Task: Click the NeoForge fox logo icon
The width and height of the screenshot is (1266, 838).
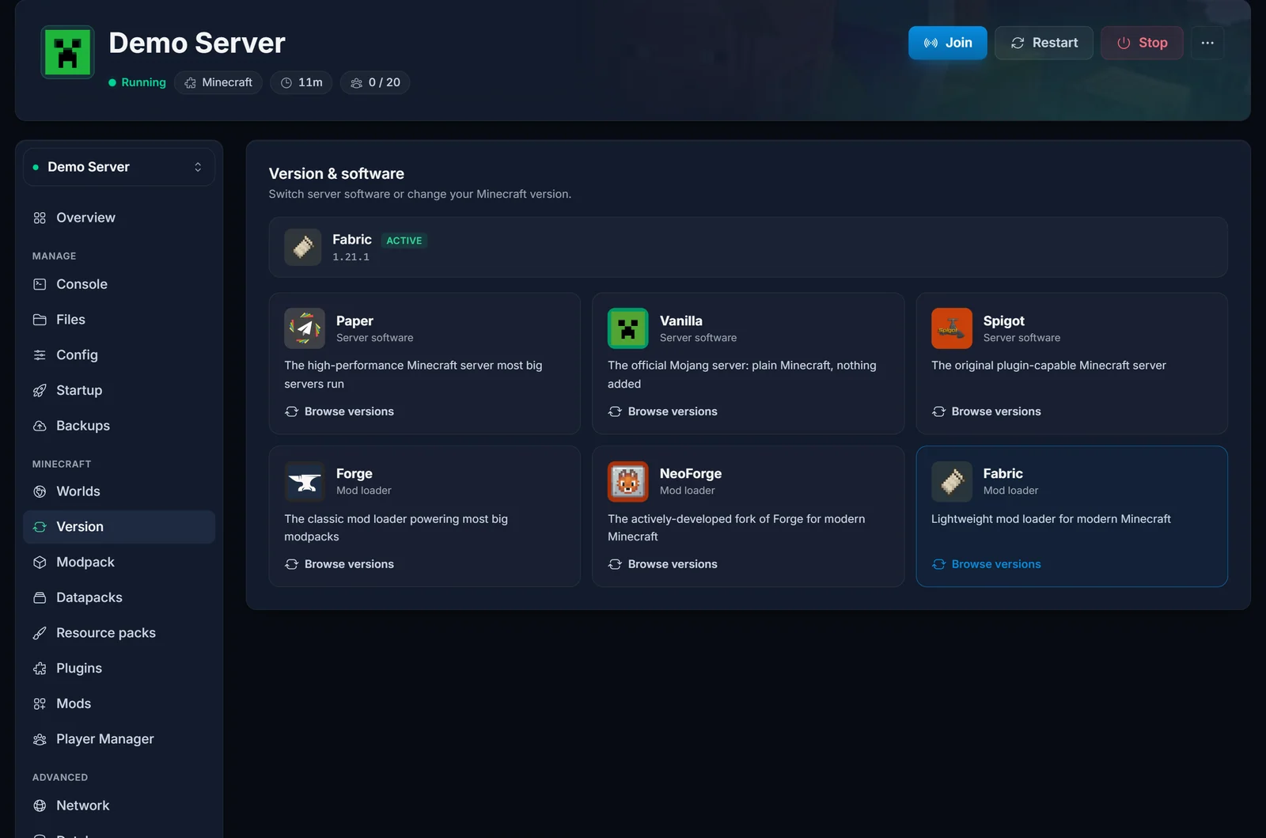Action: 628,481
